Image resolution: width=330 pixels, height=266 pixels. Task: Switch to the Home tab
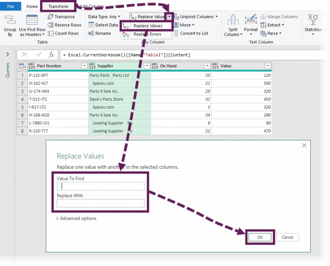click(32, 6)
